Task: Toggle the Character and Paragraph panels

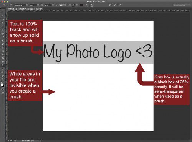Action: [92, 5]
